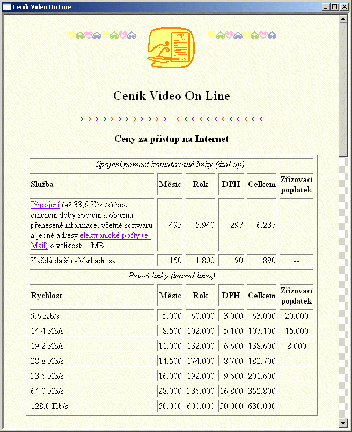This screenshot has height=432, width=352.
Task: Click the '9.6 Kb/s' speed row
Action: tap(92, 316)
